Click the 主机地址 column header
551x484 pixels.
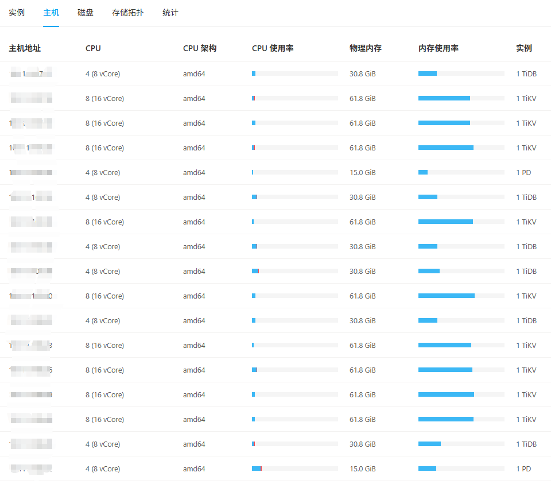pyautogui.click(x=25, y=48)
